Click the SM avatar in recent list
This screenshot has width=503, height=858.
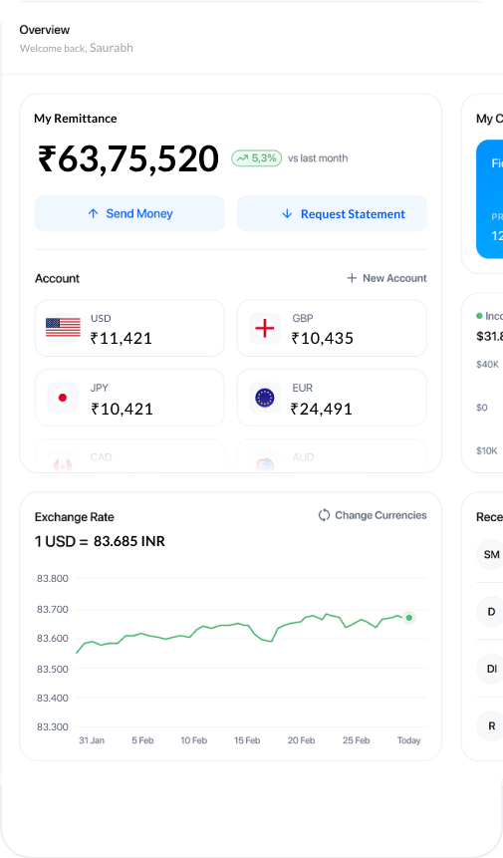490,555
